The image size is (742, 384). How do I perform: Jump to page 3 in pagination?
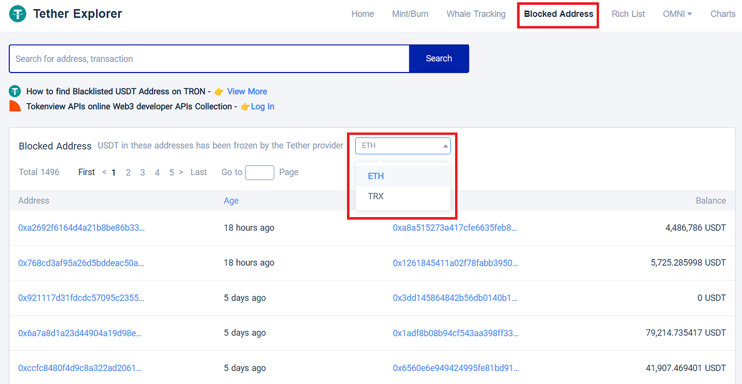coord(142,172)
